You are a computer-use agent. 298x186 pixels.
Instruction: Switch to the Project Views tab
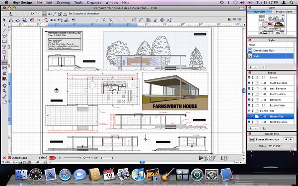coord(284,11)
